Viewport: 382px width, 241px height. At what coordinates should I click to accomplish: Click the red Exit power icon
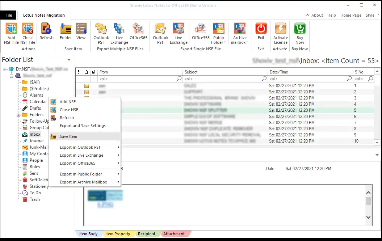point(261,29)
